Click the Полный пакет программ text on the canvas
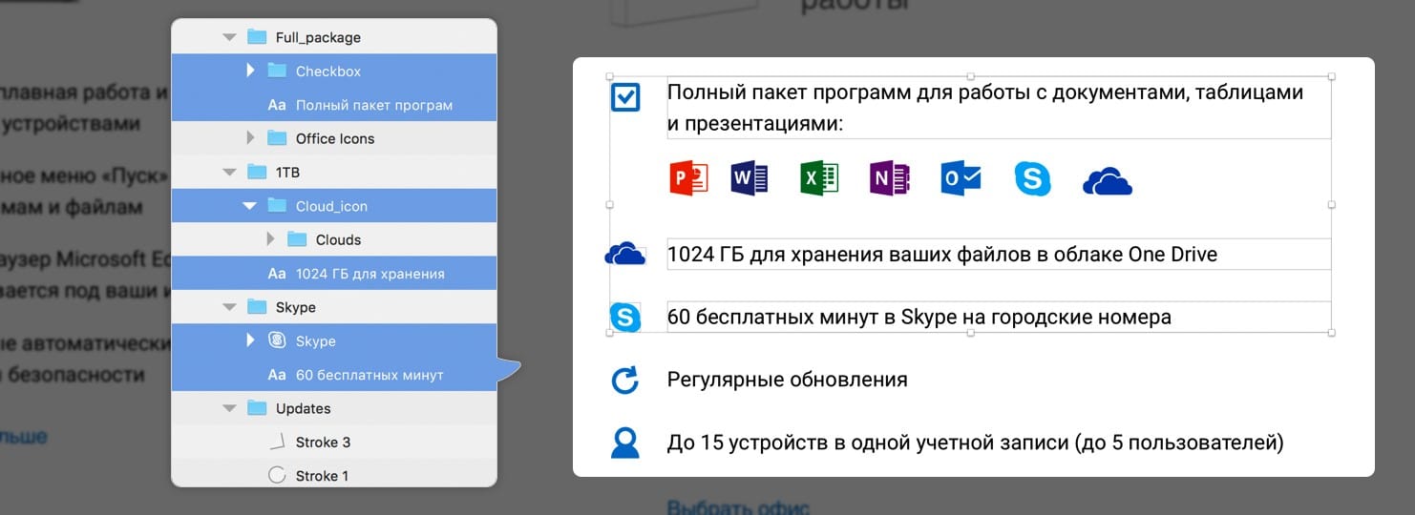Viewport: 1415px width, 515px height. [985, 108]
